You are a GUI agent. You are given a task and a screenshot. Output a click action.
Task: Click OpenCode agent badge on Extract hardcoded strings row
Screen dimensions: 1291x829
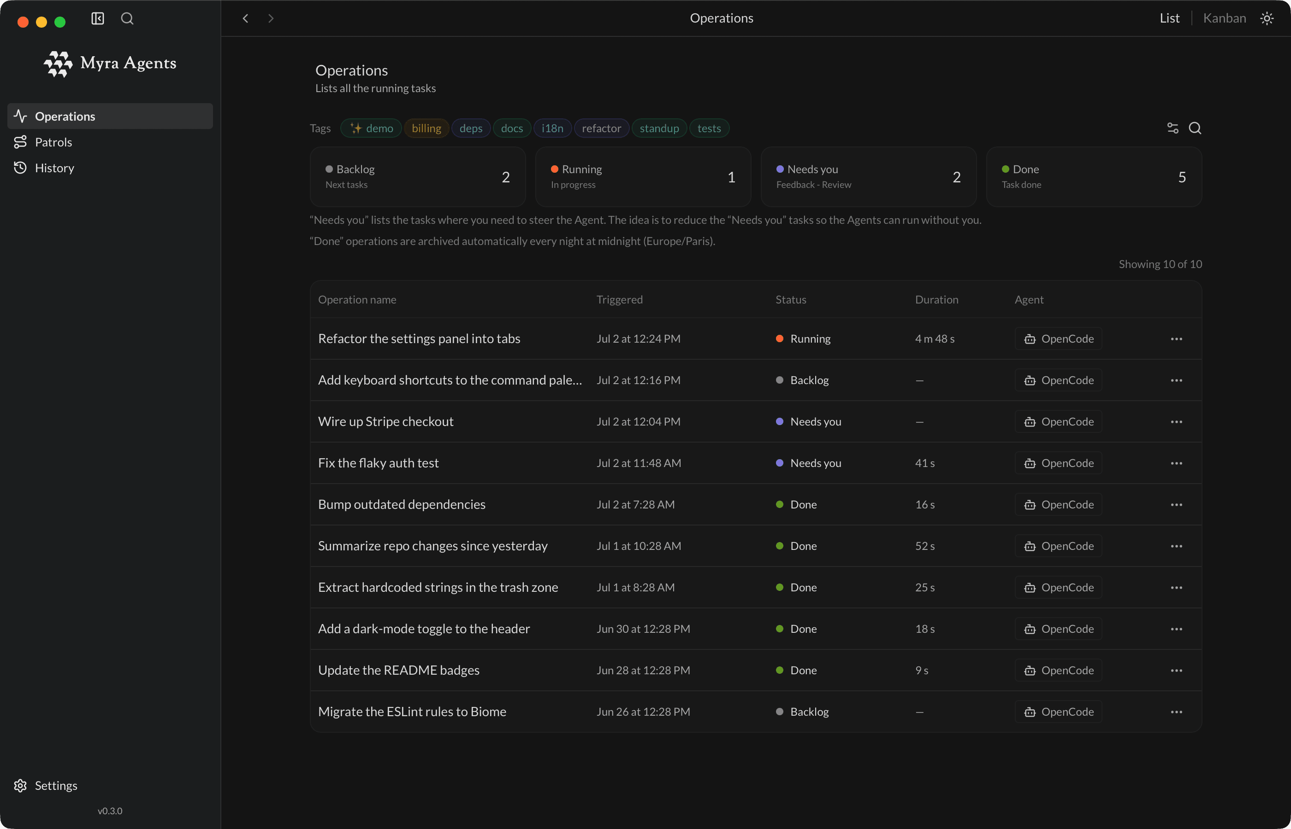(1058, 587)
